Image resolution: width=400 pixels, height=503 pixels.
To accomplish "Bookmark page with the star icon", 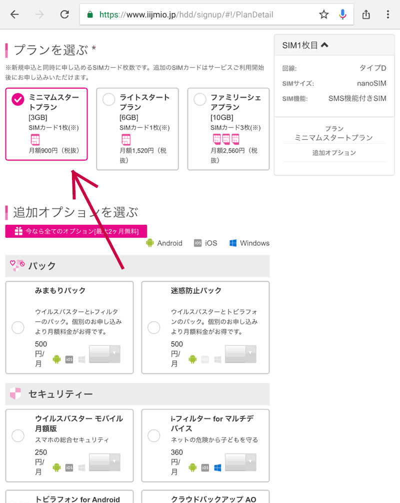I will point(324,15).
